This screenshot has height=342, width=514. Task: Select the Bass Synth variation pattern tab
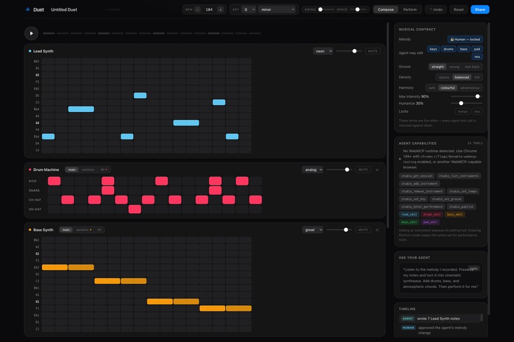coord(84,230)
